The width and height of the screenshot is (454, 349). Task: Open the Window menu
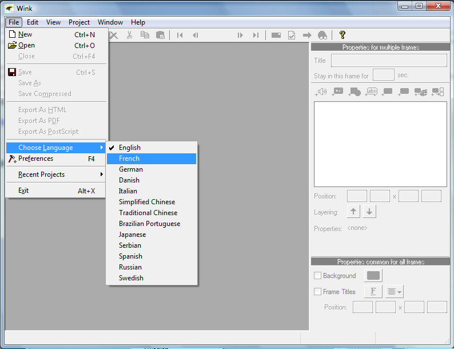coord(110,22)
